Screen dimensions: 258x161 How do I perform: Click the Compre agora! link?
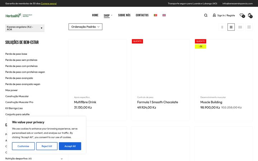pyautogui.click(x=49, y=4)
